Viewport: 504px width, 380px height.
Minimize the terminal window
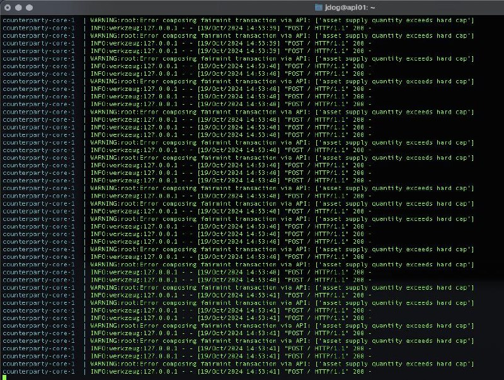[19, 8]
